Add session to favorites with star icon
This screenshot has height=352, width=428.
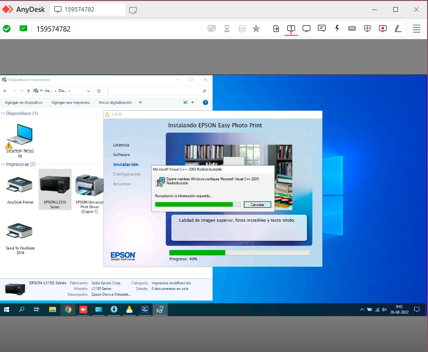(256, 29)
